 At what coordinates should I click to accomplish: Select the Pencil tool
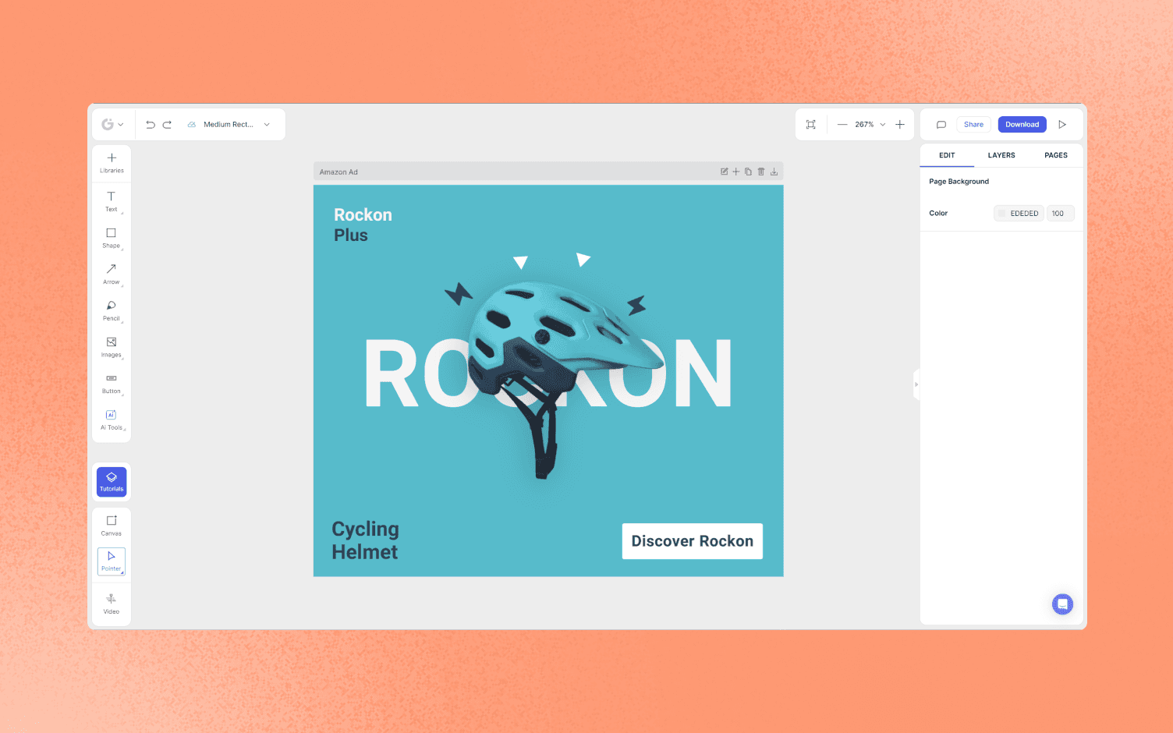pyautogui.click(x=112, y=310)
